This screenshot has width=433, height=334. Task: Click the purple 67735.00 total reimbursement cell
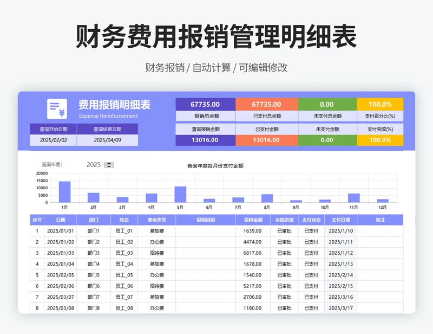coord(206,104)
